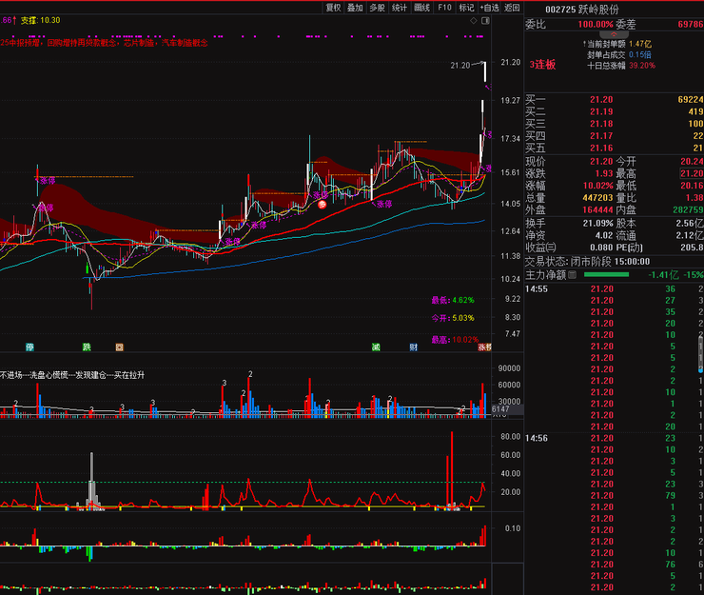Click the orange marker right of 跌

pos(119,347)
